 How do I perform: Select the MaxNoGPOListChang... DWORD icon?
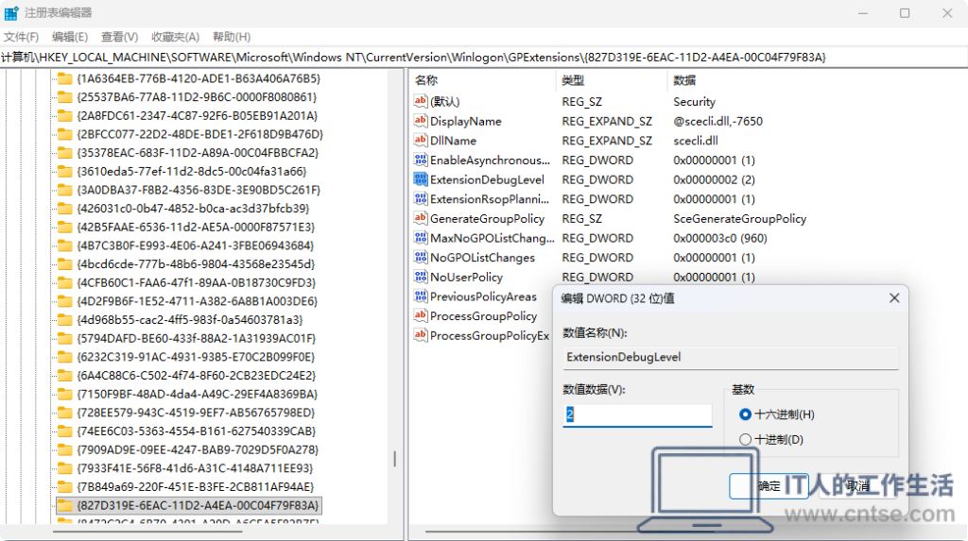(421, 238)
